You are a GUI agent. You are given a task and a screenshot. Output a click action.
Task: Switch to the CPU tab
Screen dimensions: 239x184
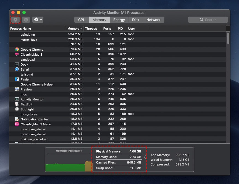tap(82, 20)
